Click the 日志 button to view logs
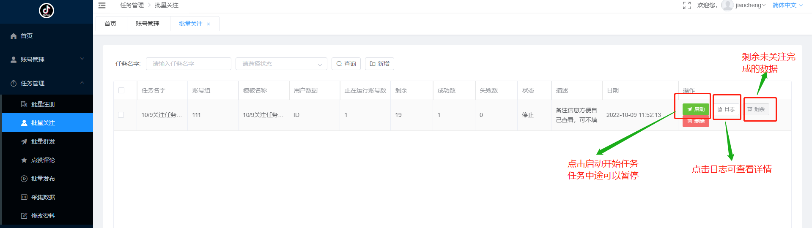812x228 pixels. (727, 109)
